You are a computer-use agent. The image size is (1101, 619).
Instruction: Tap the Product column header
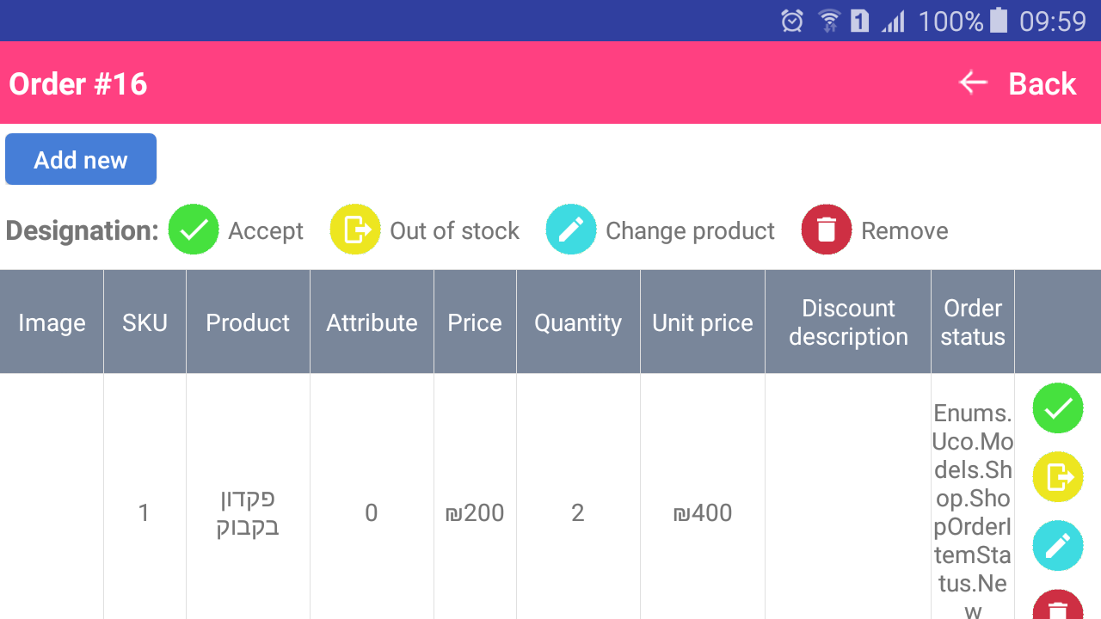[x=248, y=322]
